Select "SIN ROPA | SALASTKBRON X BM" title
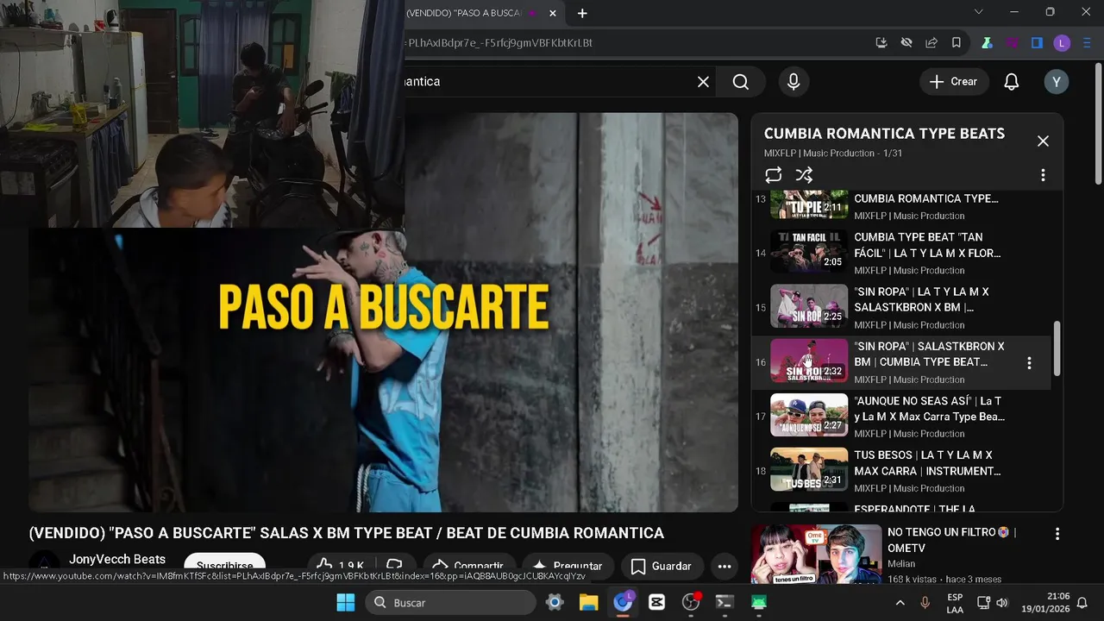Image resolution: width=1104 pixels, height=621 pixels. tap(929, 354)
